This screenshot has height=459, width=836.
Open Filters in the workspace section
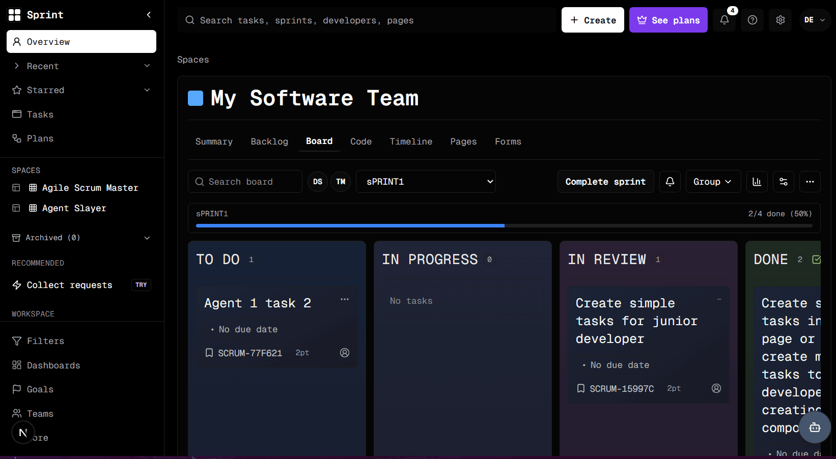pos(81,341)
